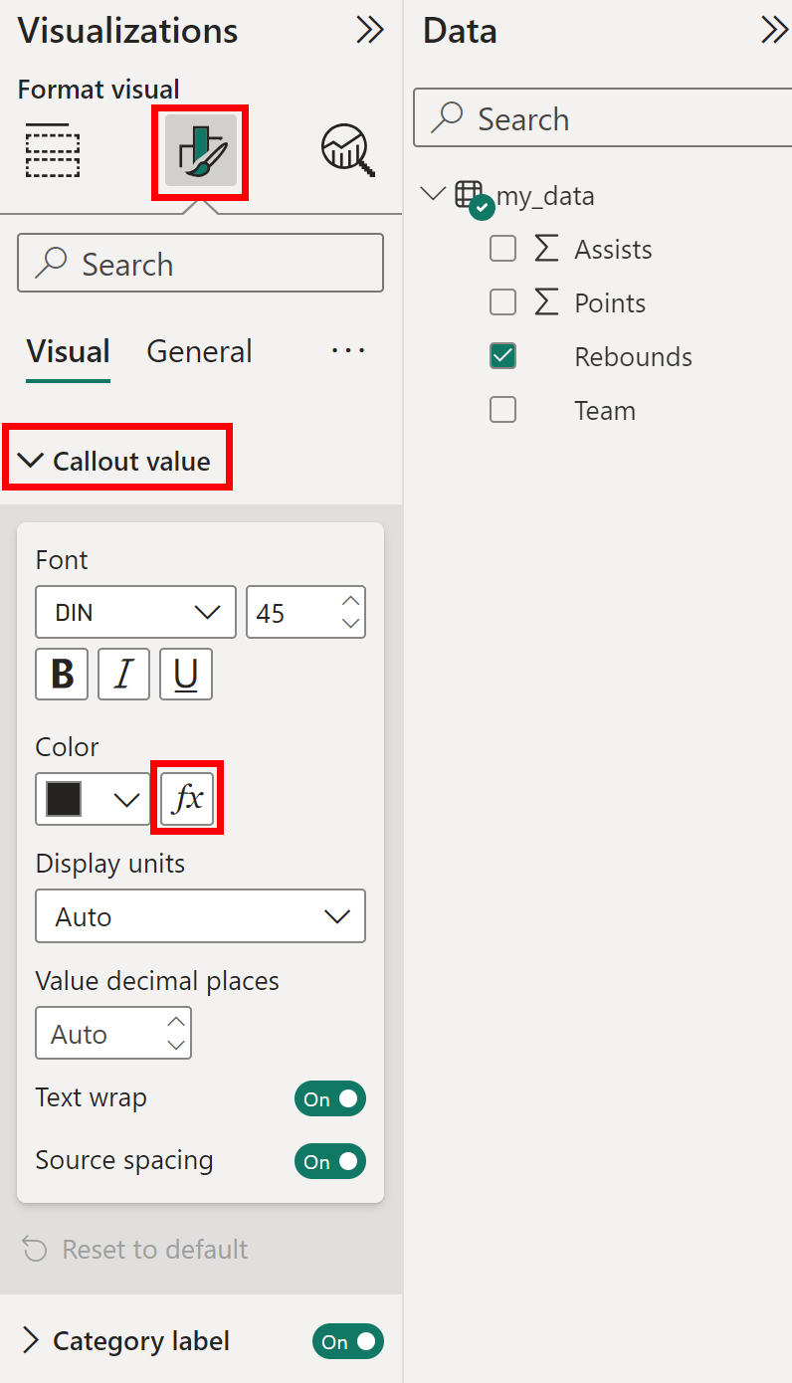Screen dimensions: 792x1383
Task: Open the black Color swatch picker
Action: point(93,798)
